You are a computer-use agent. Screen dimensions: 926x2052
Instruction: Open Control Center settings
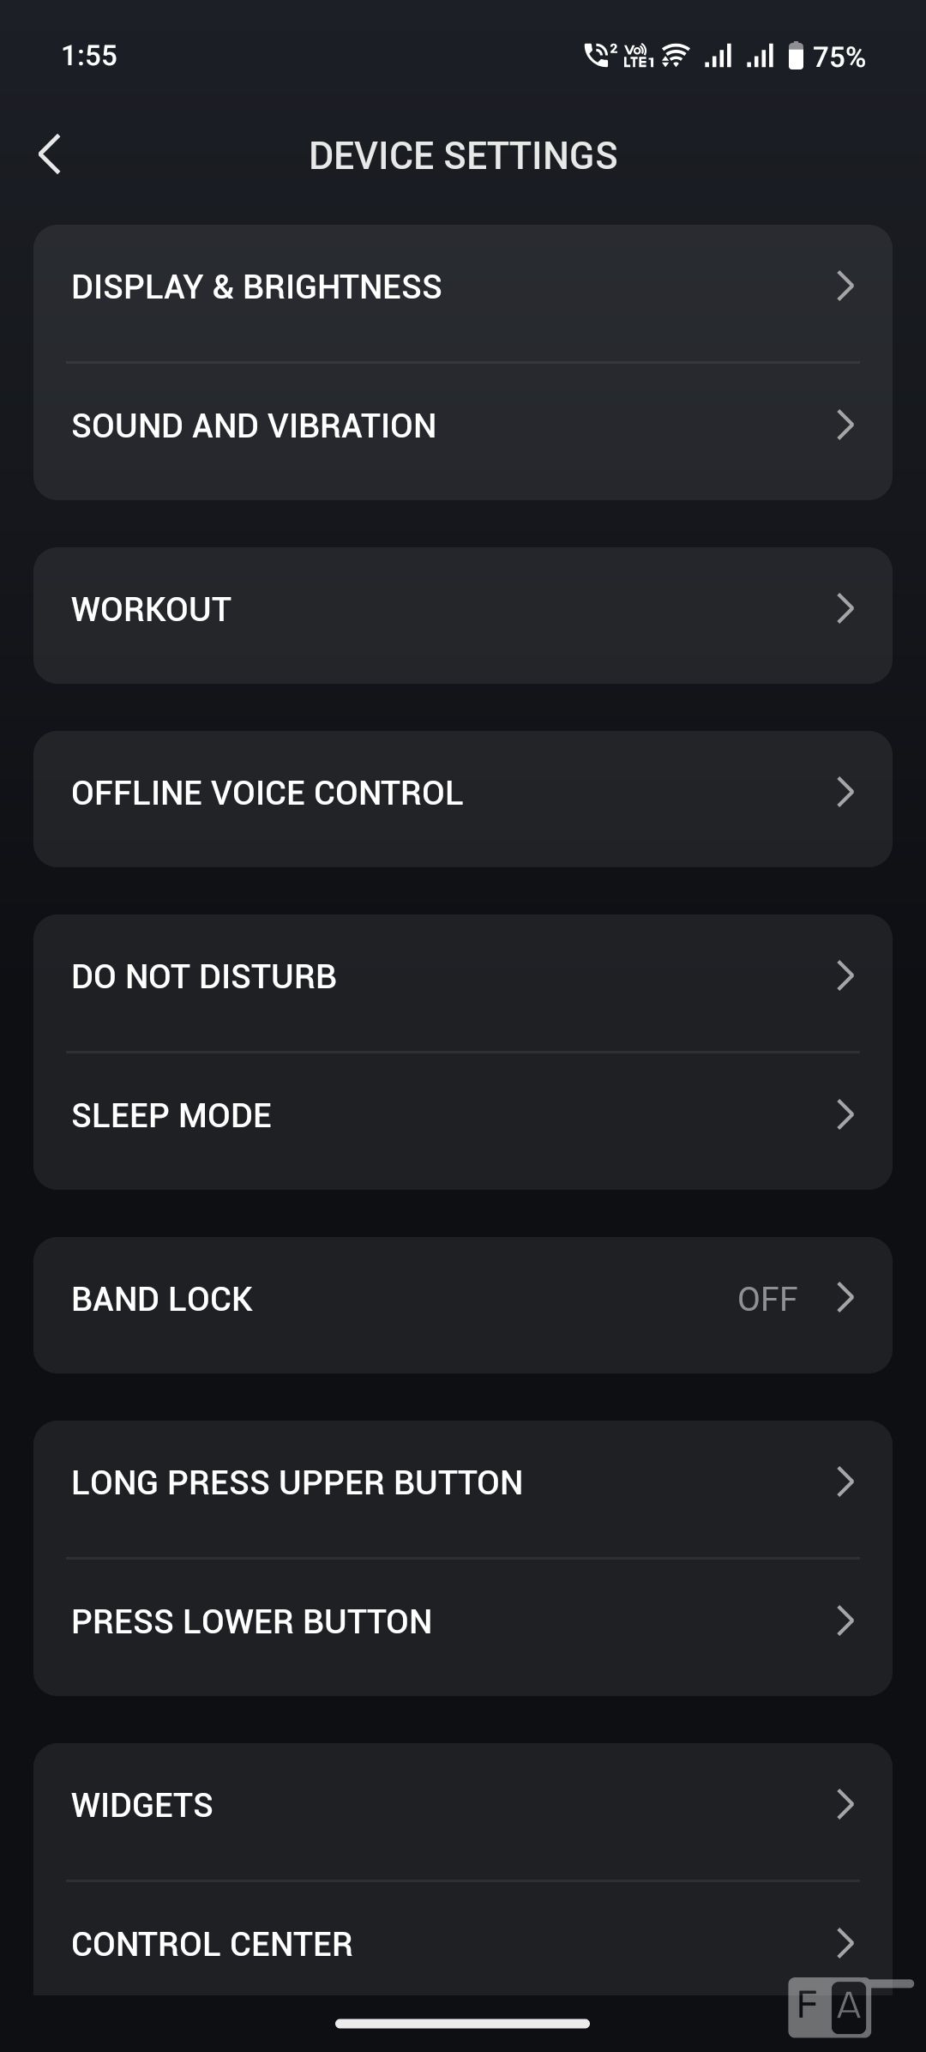[x=212, y=1945]
